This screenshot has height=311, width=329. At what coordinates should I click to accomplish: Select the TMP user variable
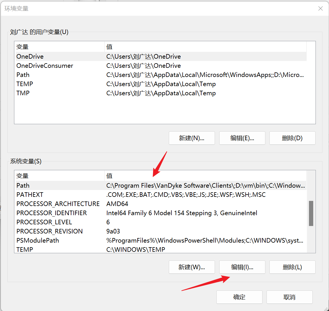(161, 93)
